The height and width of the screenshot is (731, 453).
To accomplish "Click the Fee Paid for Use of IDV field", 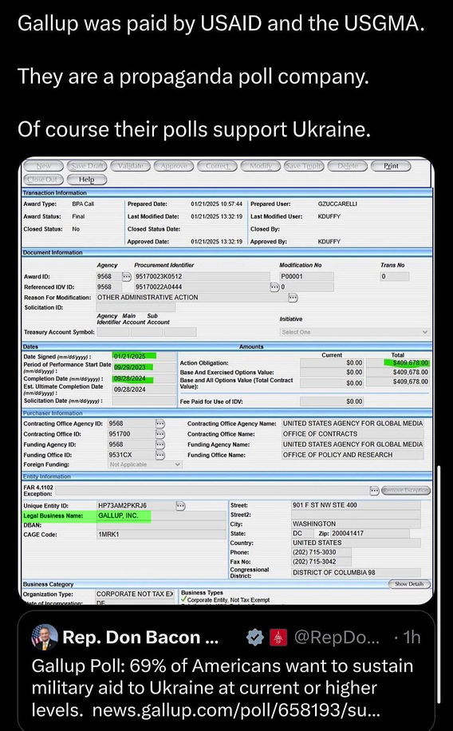I will (332, 401).
